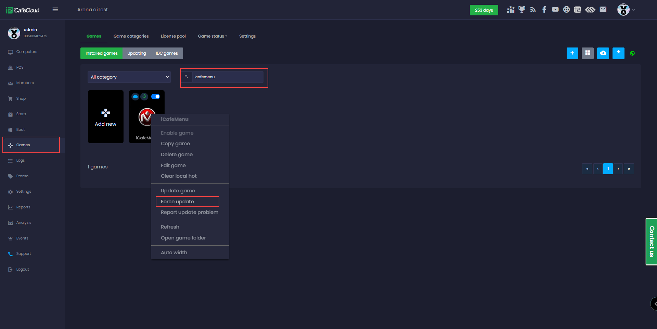Open the All category dropdown
The height and width of the screenshot is (329, 657).
click(129, 77)
